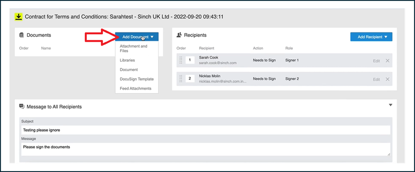Image resolution: width=415 pixels, height=172 pixels.
Task: Choose DocuSign Template from the menu
Action: (x=137, y=79)
